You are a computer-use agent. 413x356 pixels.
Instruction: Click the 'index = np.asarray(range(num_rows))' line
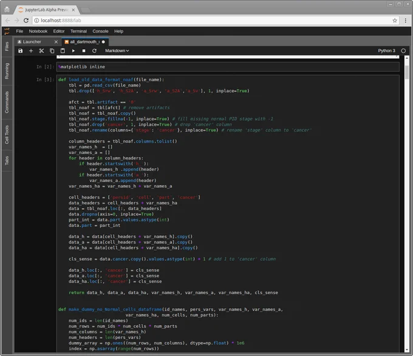click(114, 348)
